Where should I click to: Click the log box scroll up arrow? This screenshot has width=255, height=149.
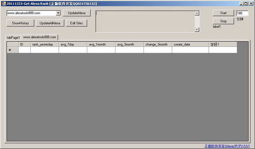[197, 13]
